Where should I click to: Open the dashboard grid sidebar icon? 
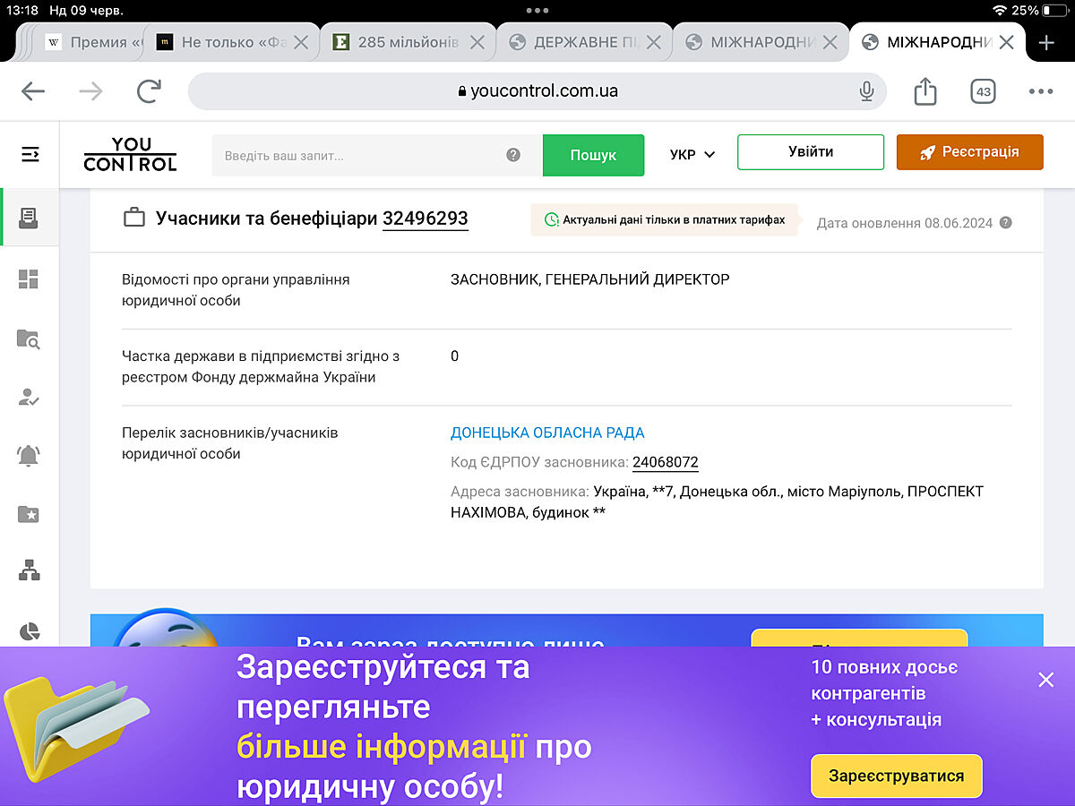[29, 279]
